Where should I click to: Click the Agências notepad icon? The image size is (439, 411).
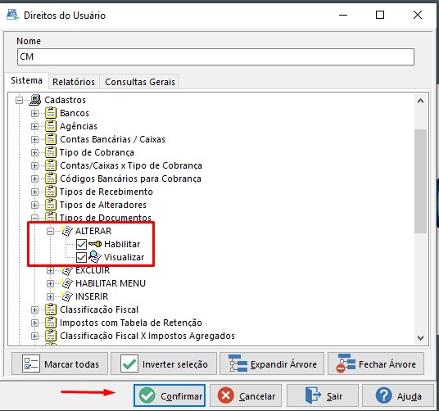tap(51, 126)
